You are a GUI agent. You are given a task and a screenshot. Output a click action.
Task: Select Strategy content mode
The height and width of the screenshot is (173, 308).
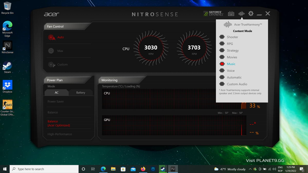[229, 50]
